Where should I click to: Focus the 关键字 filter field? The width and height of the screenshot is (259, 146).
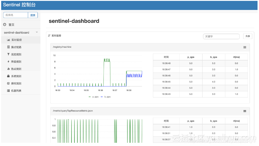pyautogui.click(x=221, y=36)
